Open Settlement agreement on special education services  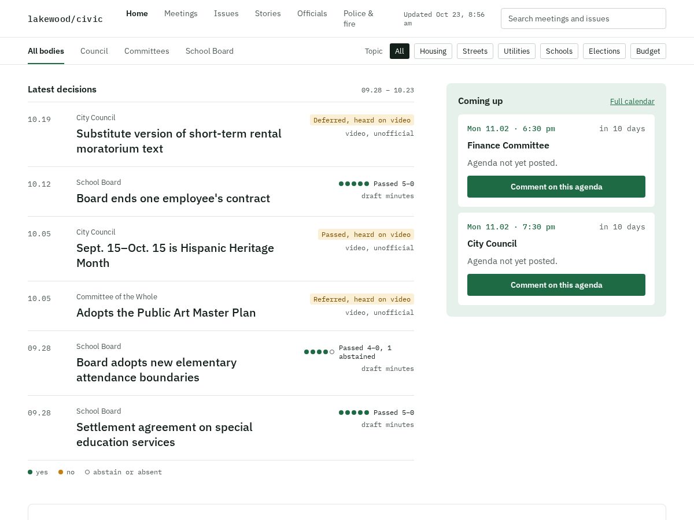click(x=164, y=434)
